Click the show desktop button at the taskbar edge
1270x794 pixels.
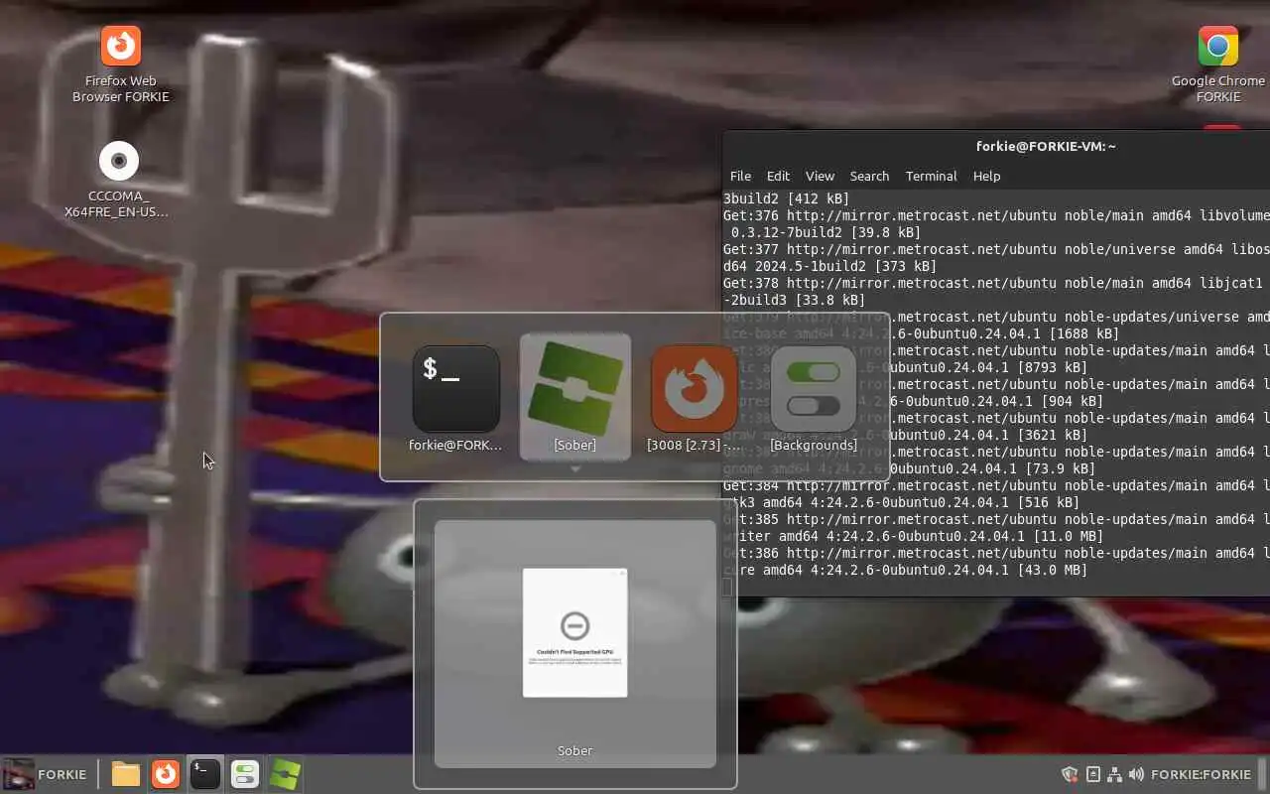click(1263, 774)
